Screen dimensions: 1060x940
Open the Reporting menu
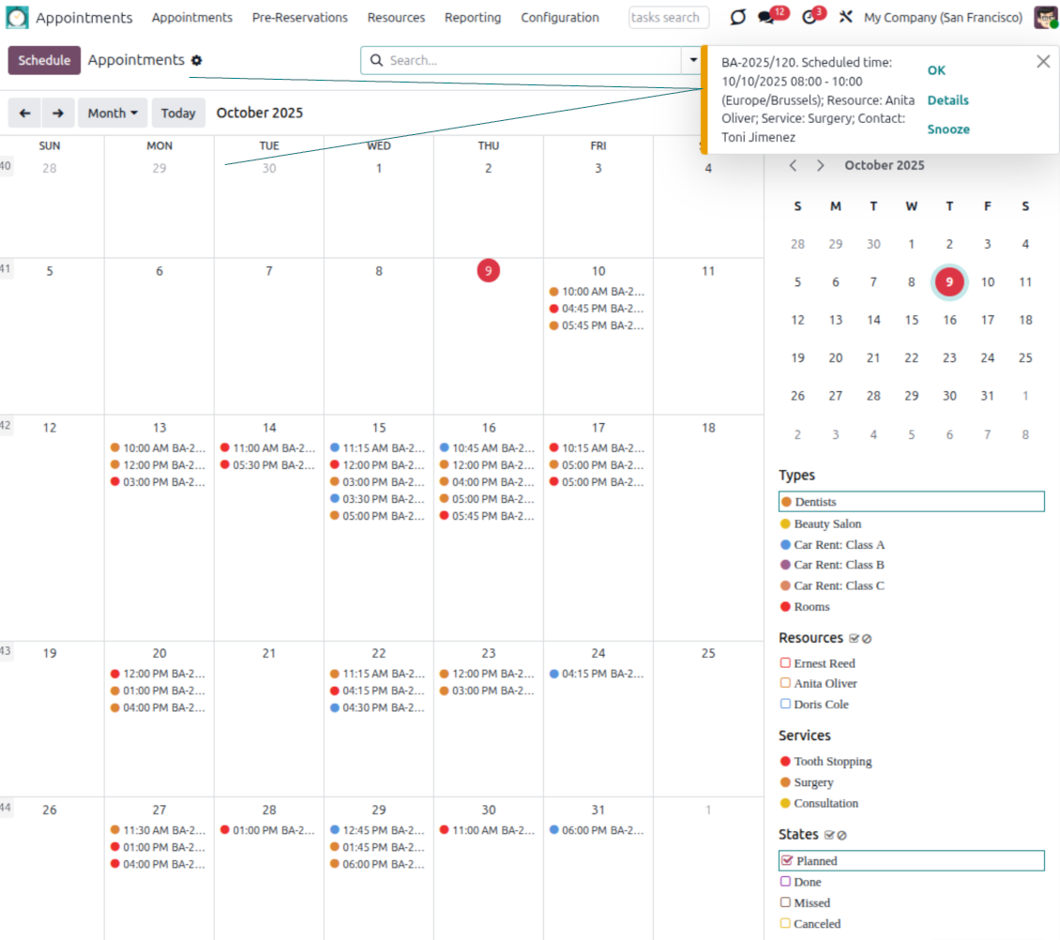tap(473, 18)
